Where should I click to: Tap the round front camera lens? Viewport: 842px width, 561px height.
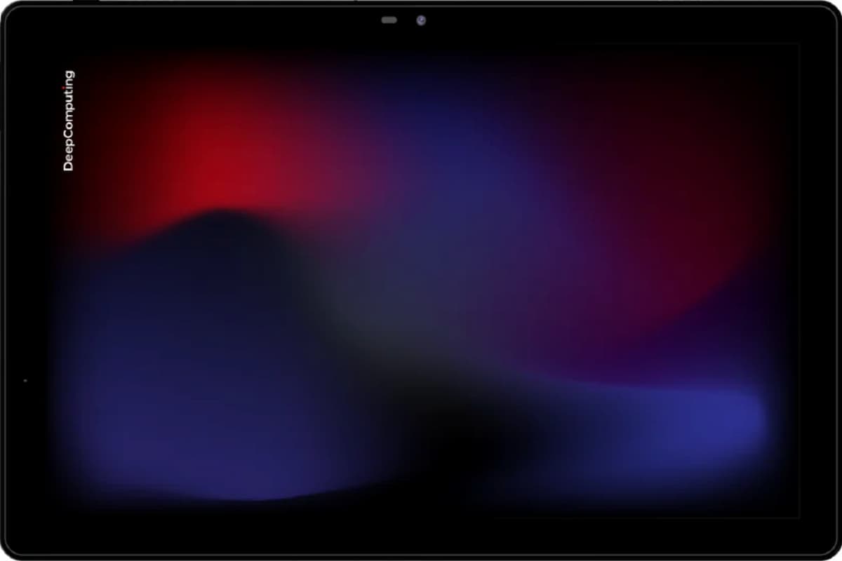pyautogui.click(x=420, y=20)
